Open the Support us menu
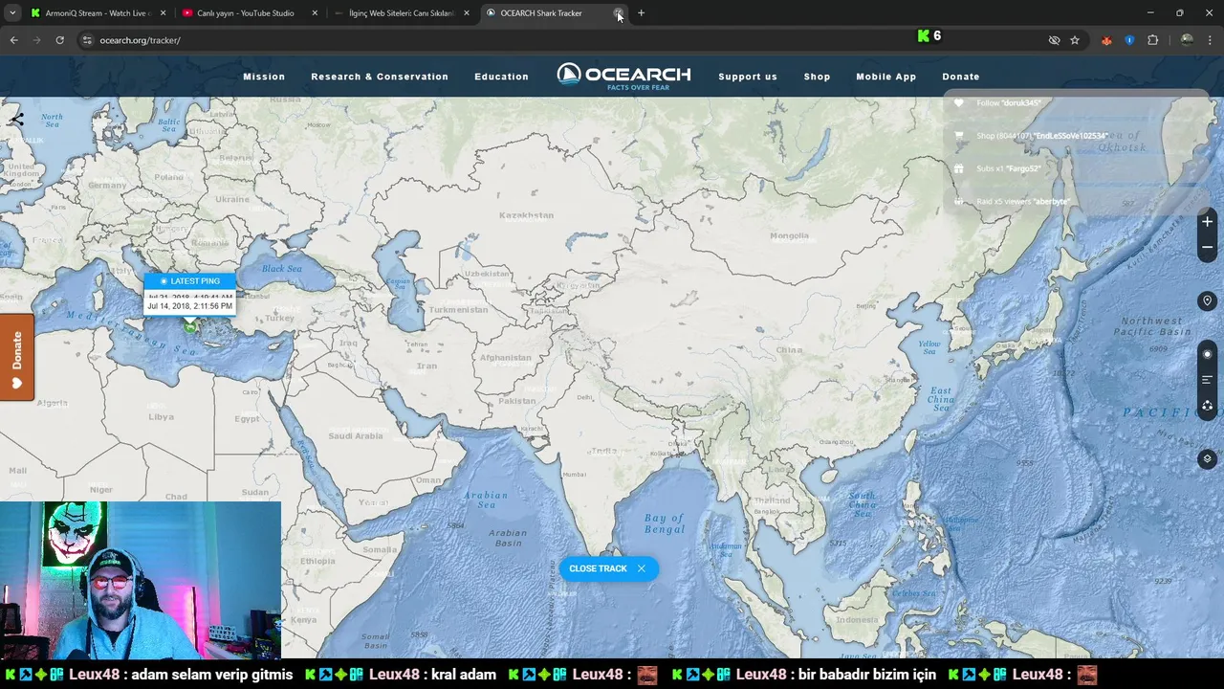The height and width of the screenshot is (689, 1224). pyautogui.click(x=748, y=77)
